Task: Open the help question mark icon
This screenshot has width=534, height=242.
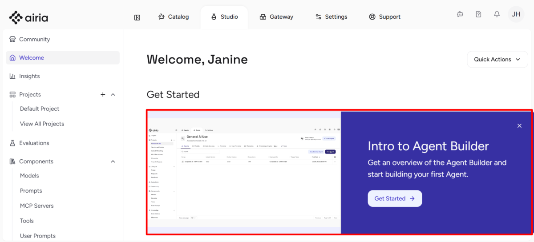Action: [478, 14]
